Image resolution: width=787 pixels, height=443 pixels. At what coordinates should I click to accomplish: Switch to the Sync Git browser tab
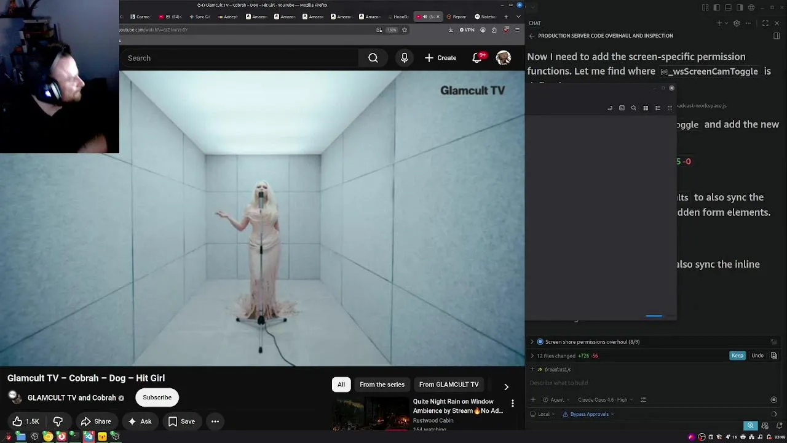point(200,17)
